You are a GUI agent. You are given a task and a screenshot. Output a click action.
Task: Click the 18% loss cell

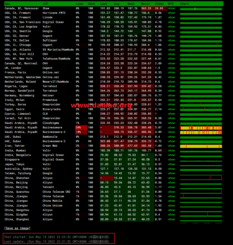[81, 132]
